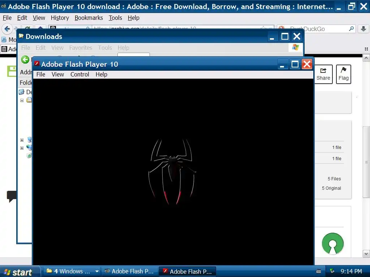Viewport: 370px width, 277px height.
Task: Click the spider animation in Flash Player
Action: [x=172, y=171]
